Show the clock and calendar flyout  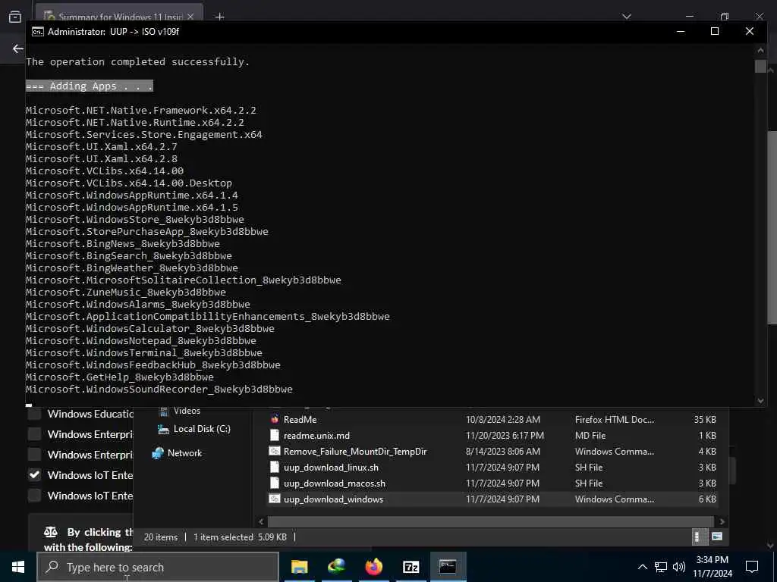(713, 567)
